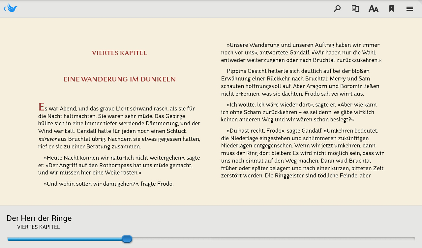The width and height of the screenshot is (422, 248).
Task: Open the search magnifier icon
Action: coord(337,9)
